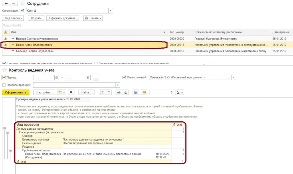Image resolution: width=293 pixels, height=174 pixels.
Task: Add Сотрудники to favorites with star
Action: point(22,4)
